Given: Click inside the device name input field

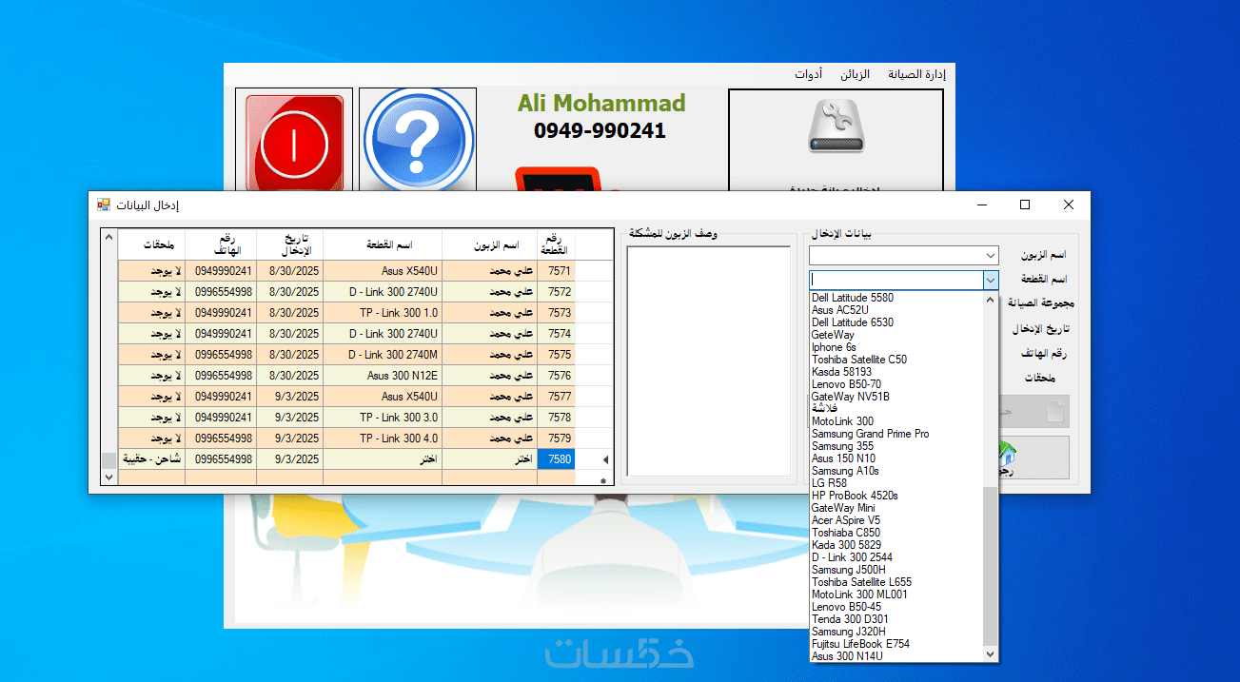Looking at the screenshot, I should click(x=896, y=280).
